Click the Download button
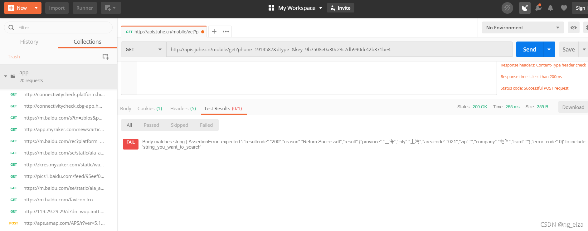 (x=573, y=107)
